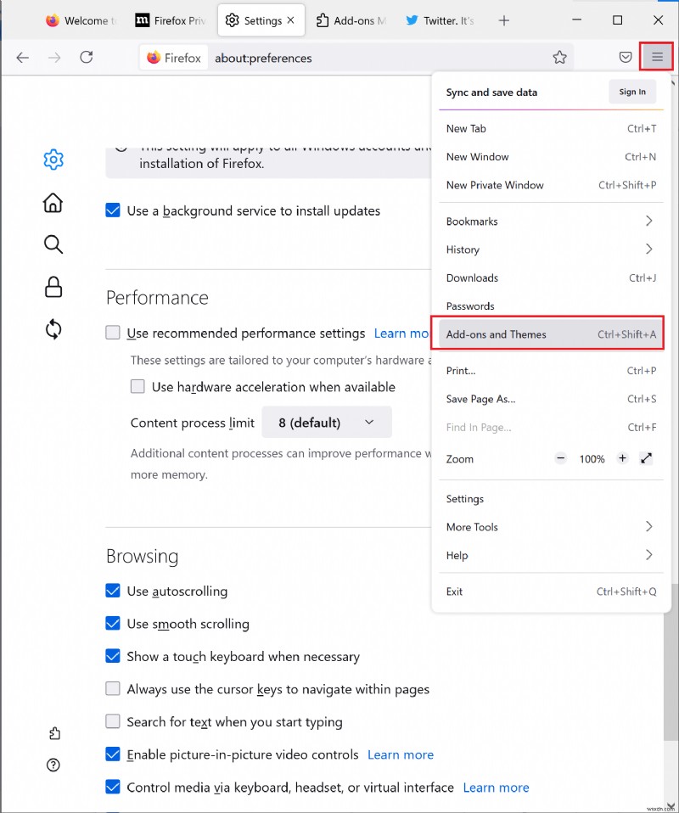Image resolution: width=679 pixels, height=813 pixels.
Task: Click zoom in plus button
Action: click(622, 458)
